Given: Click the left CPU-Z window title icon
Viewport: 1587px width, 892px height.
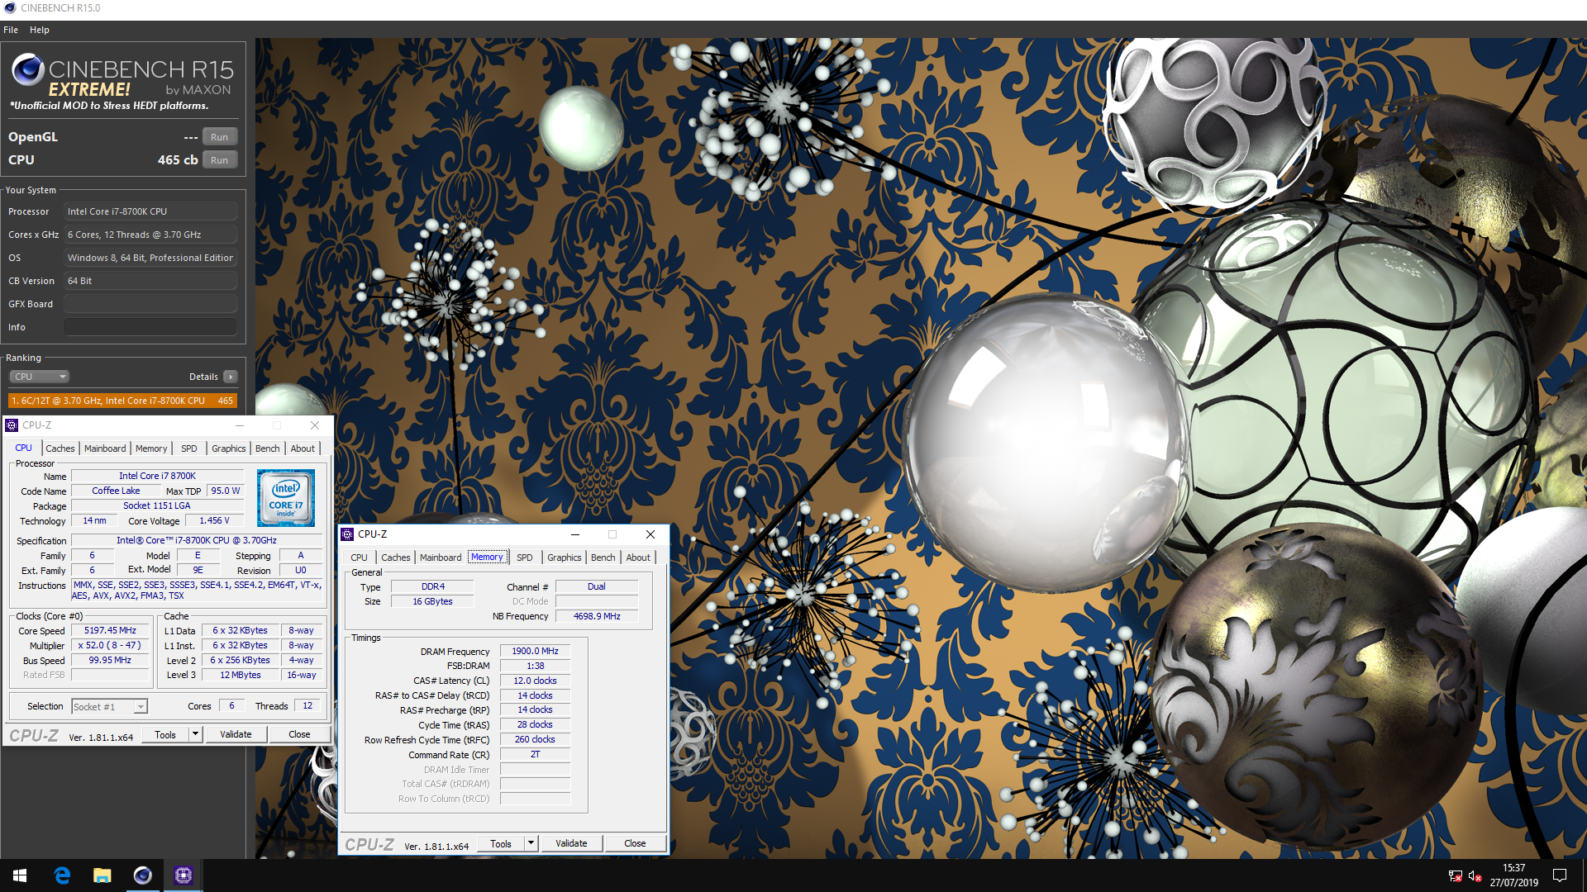Looking at the screenshot, I should [12, 425].
